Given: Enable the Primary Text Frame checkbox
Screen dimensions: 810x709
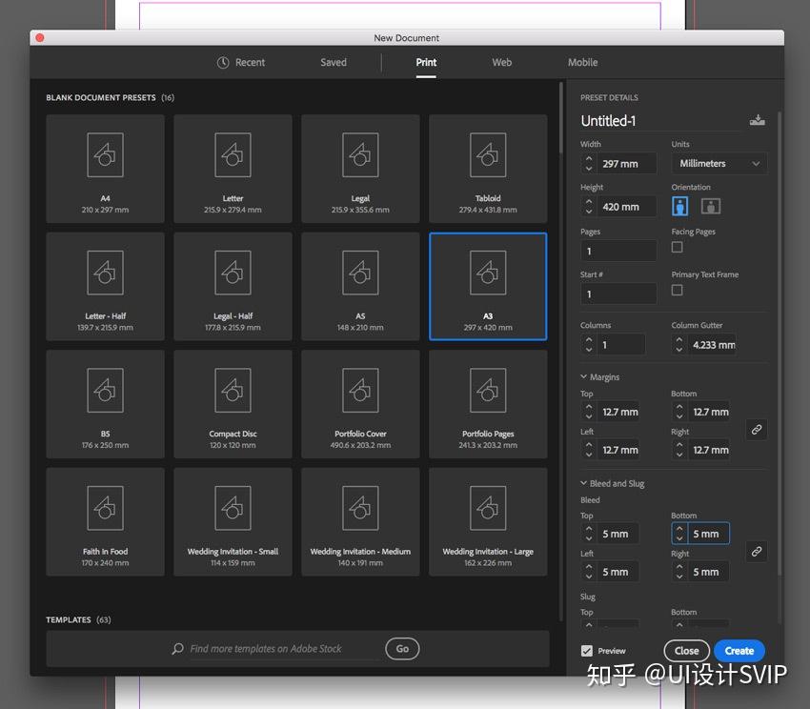Looking at the screenshot, I should [677, 290].
